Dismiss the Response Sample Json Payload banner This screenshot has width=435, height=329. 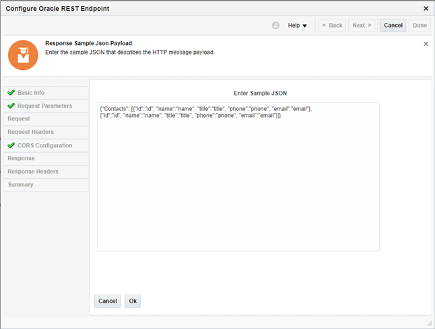(426, 44)
